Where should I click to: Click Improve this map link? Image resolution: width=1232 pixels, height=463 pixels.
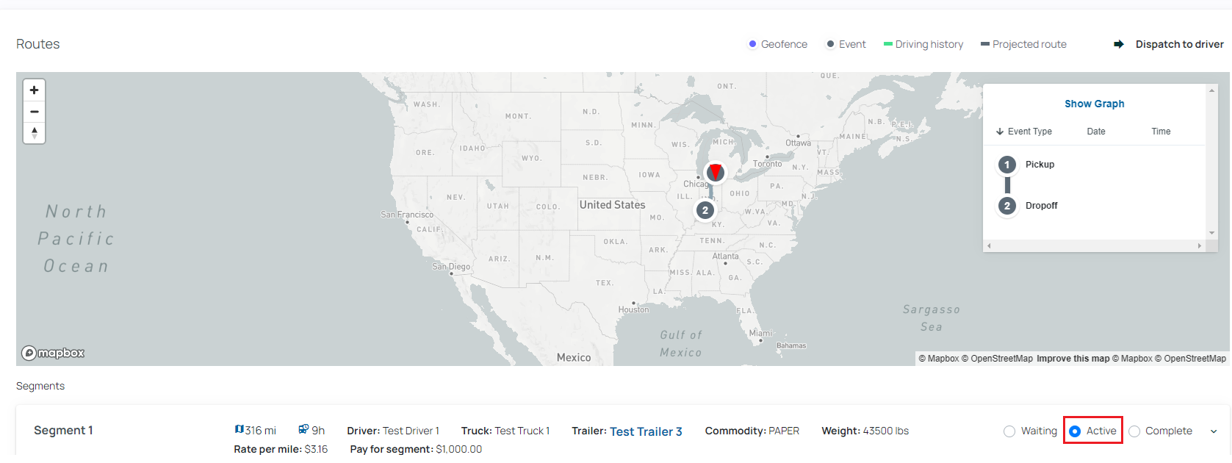[1073, 359]
